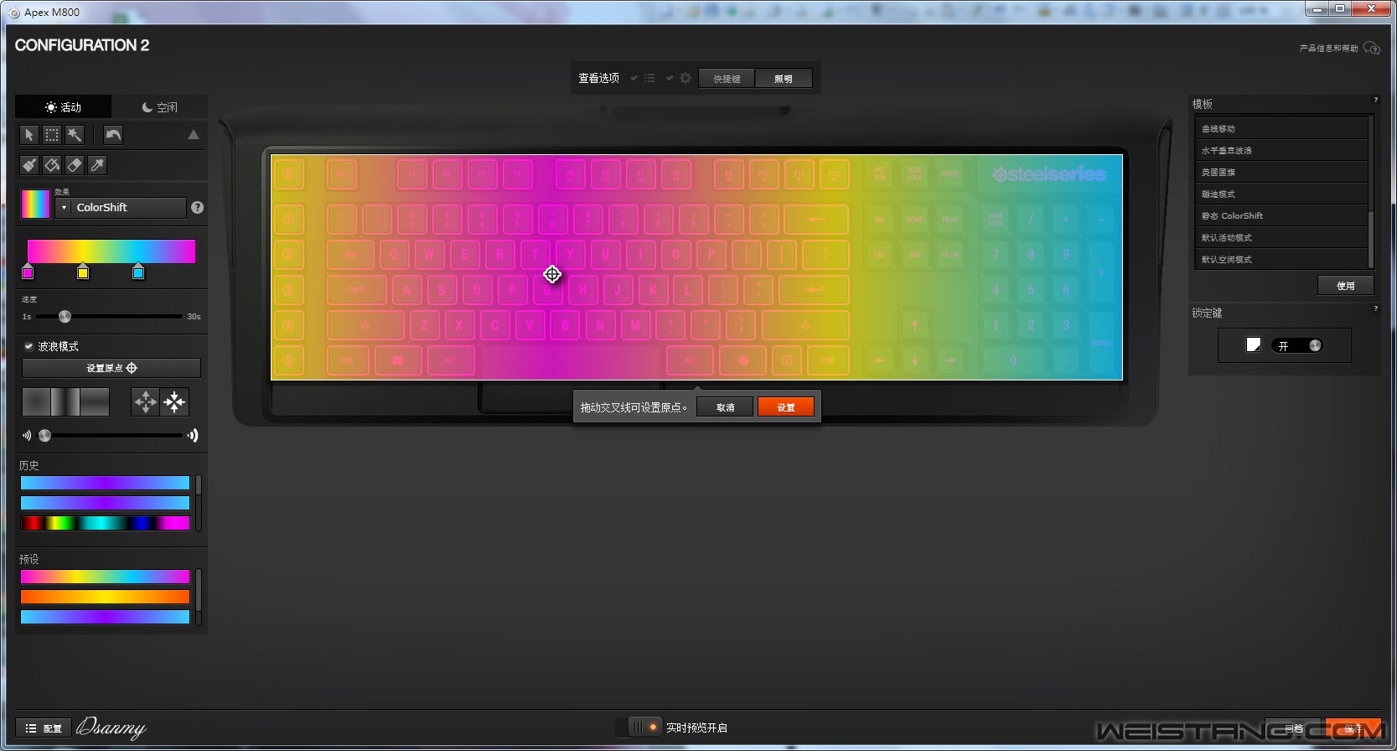Select the 默认活动模式 template
Screen dimensions: 1397x751
(x=1281, y=237)
